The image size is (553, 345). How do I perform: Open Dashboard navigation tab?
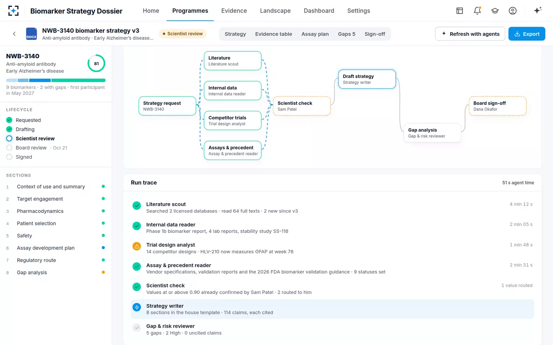319,11
